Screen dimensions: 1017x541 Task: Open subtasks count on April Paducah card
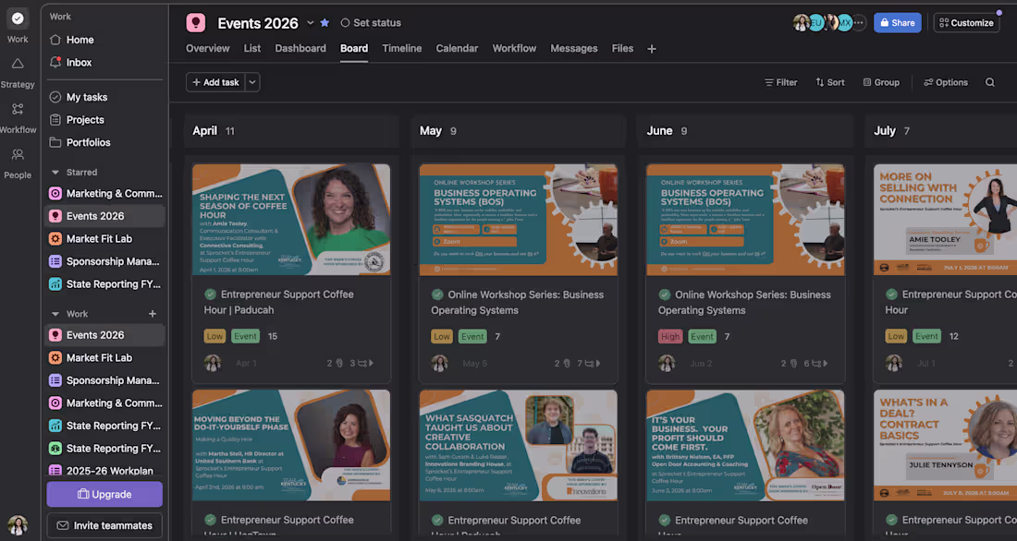[x=361, y=364]
